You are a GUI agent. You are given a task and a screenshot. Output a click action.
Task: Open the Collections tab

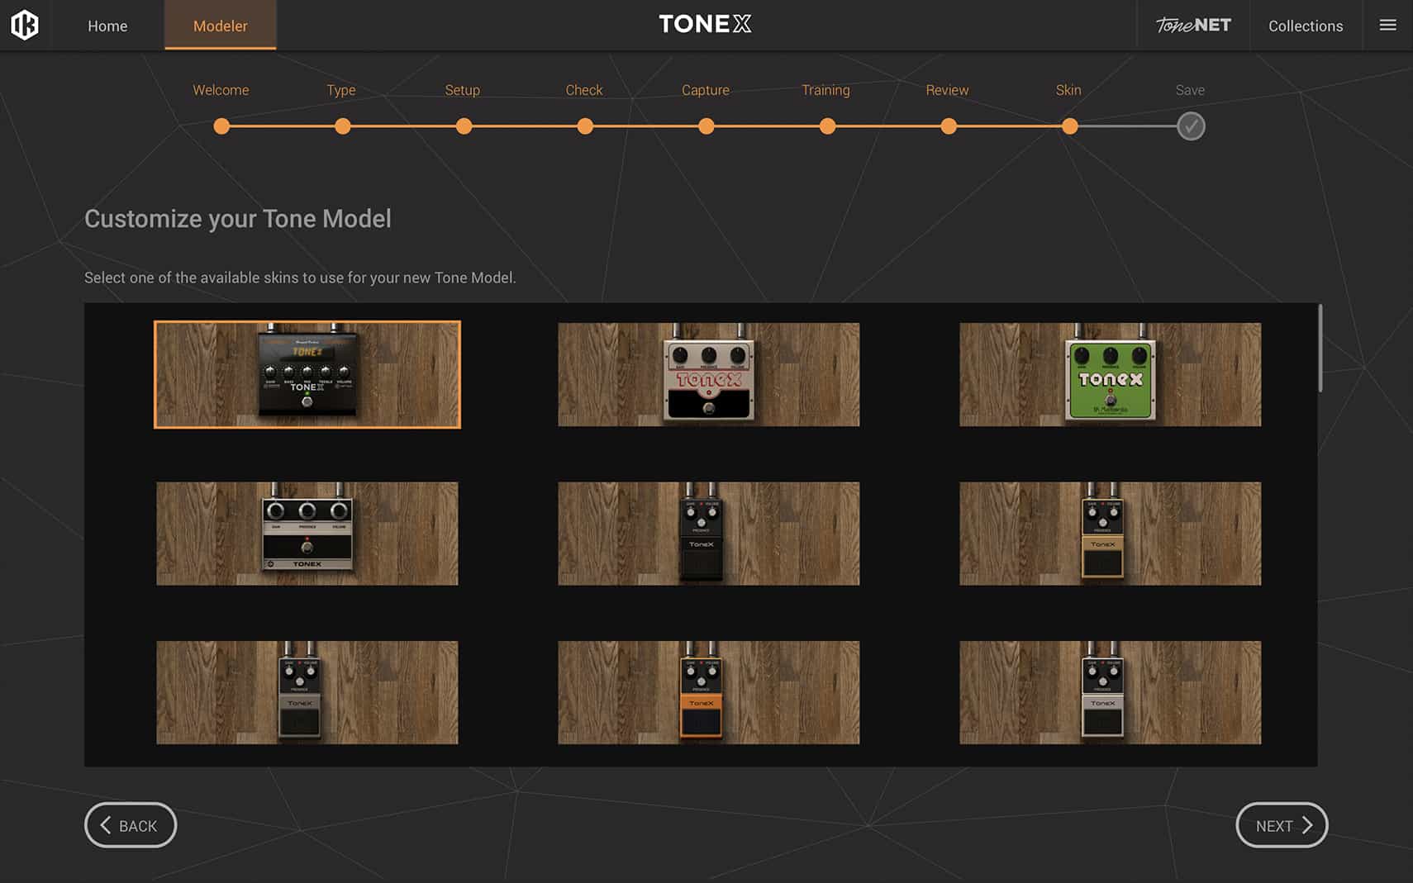(x=1305, y=26)
